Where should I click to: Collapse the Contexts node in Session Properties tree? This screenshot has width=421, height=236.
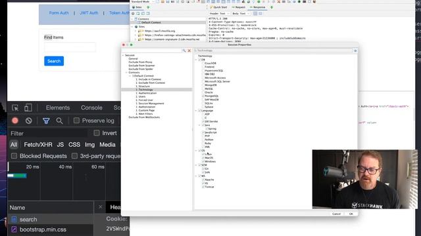click(126, 73)
